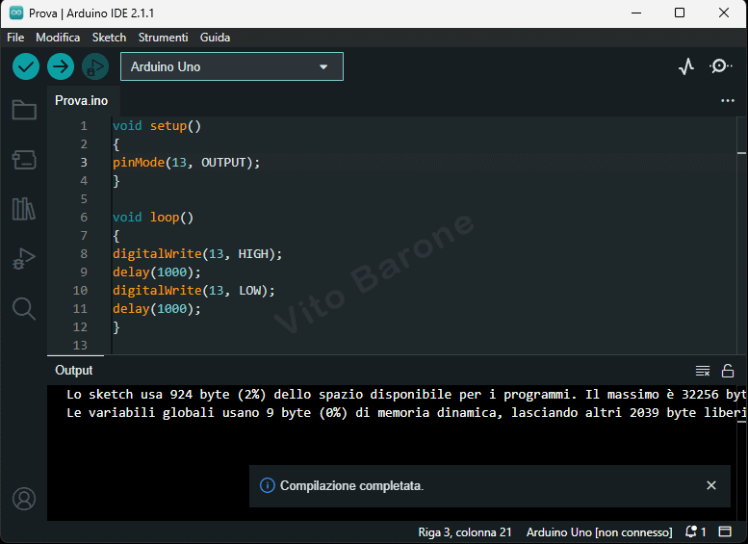Open the Search sidebar panel
Screen dimensions: 748x544
click(24, 309)
